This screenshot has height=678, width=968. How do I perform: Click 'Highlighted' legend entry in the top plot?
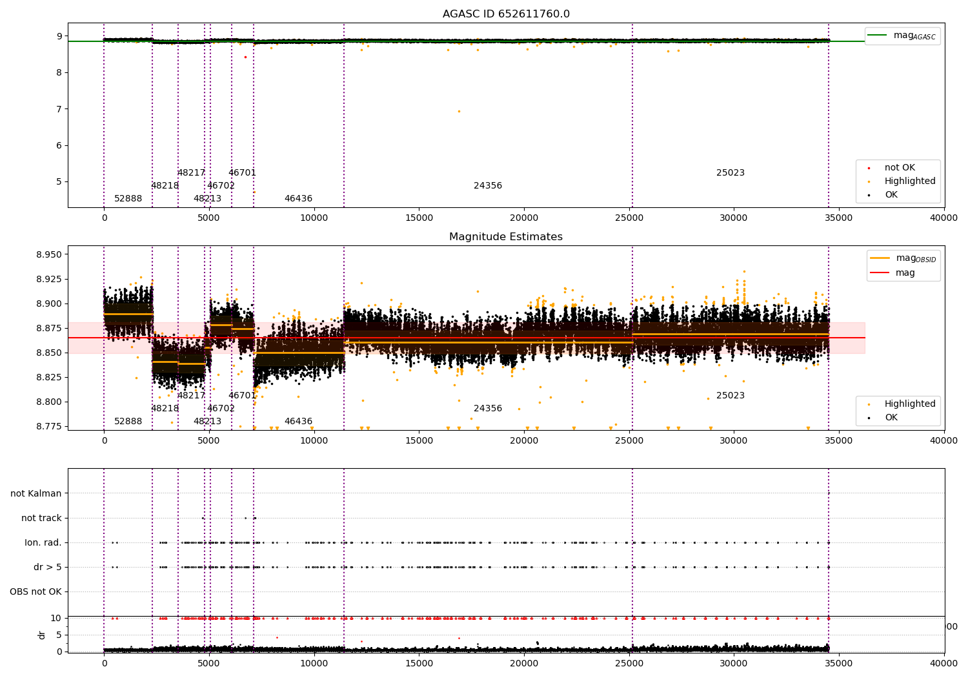coord(902,181)
